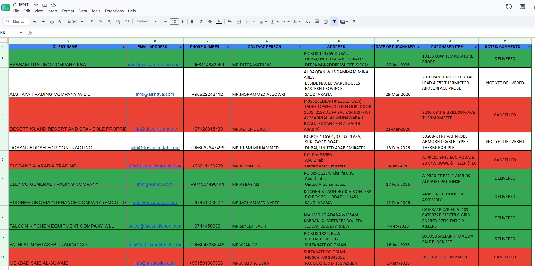Viewport: 535px width, 270px height.
Task: Insert a comment from the toolbar
Action: click(317, 22)
